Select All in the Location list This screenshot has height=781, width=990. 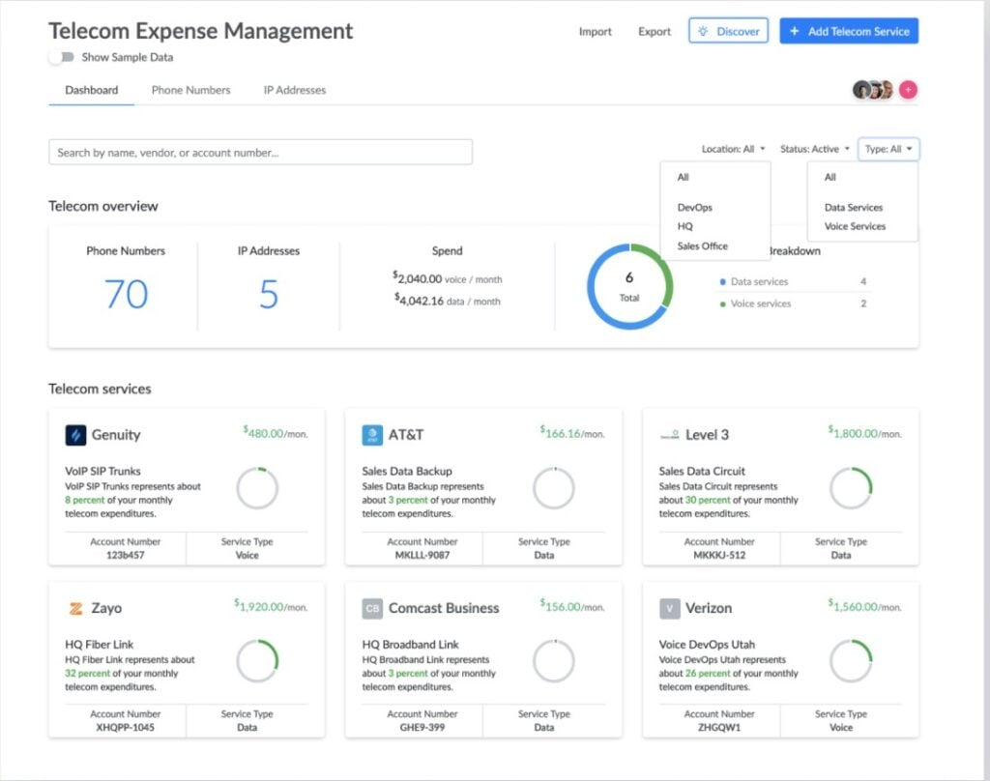pyautogui.click(x=684, y=177)
